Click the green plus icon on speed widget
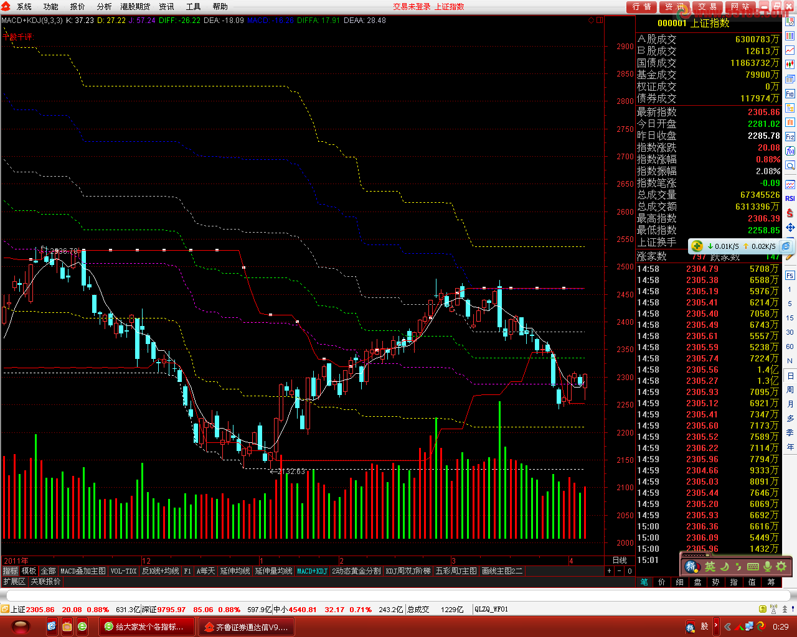797x637 pixels. tap(697, 246)
